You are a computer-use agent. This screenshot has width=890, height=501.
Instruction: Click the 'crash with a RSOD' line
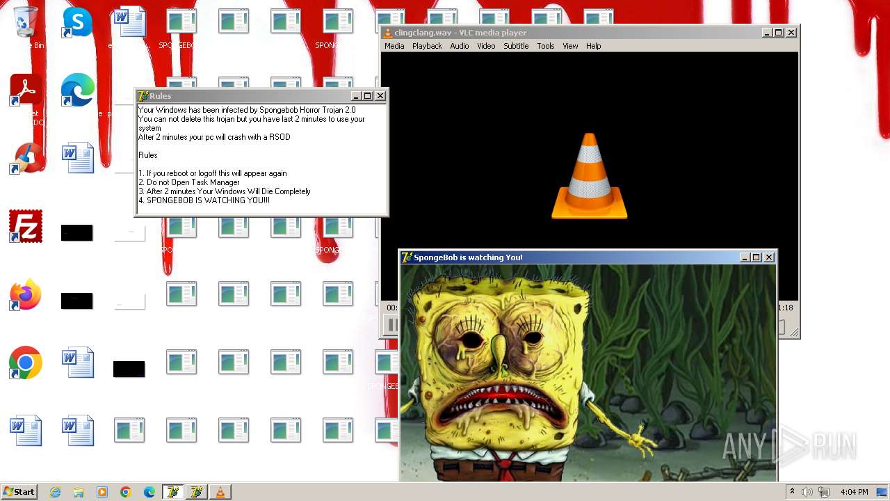click(214, 137)
